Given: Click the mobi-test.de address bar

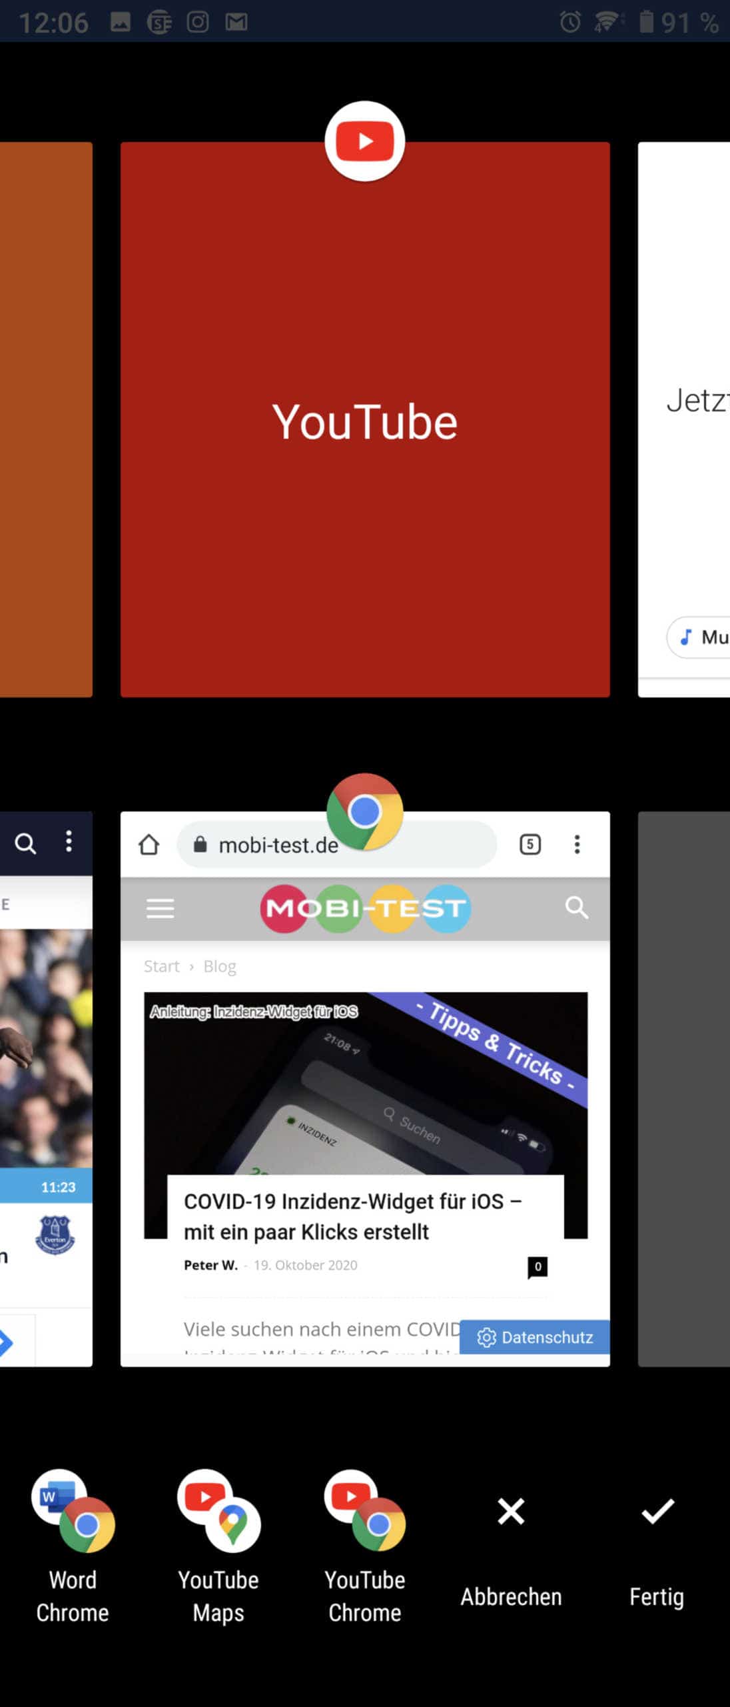Looking at the screenshot, I should tap(280, 845).
